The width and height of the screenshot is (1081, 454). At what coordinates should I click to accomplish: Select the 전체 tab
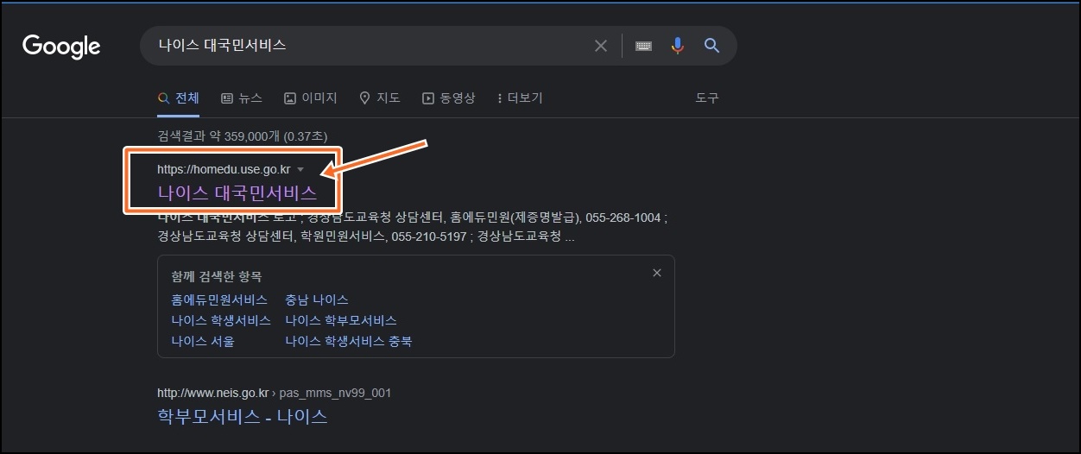click(179, 98)
